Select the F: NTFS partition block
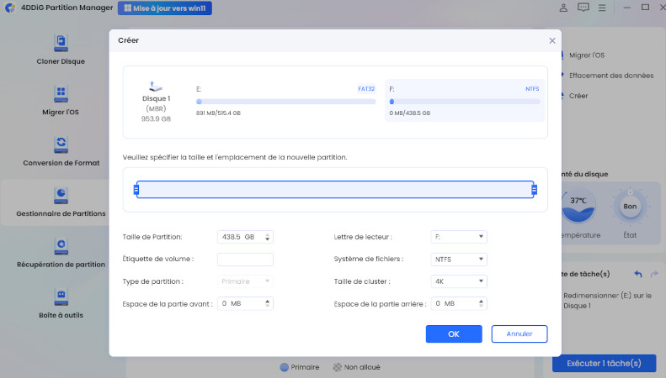The image size is (666, 378). 465,101
